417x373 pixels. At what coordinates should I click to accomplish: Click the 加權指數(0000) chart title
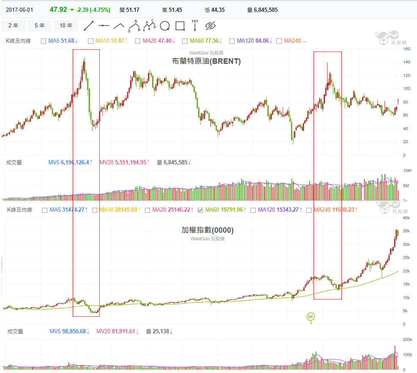(x=207, y=230)
